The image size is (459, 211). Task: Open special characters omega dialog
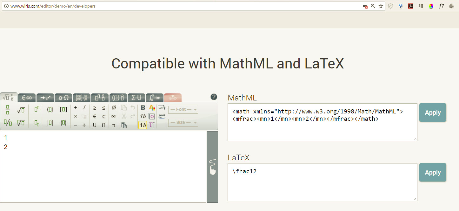click(x=152, y=116)
